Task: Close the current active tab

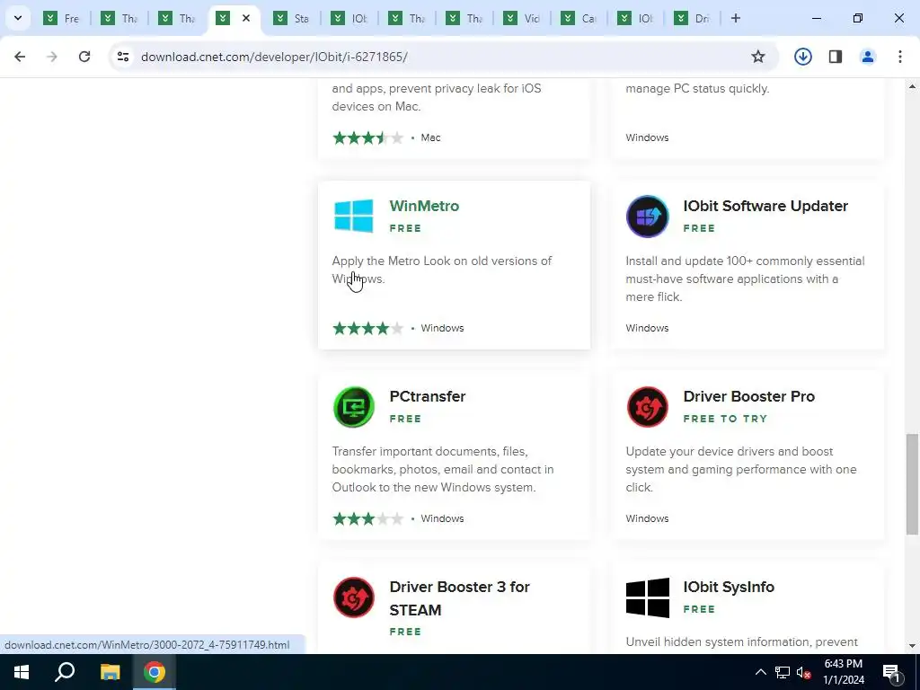Action: tap(246, 18)
